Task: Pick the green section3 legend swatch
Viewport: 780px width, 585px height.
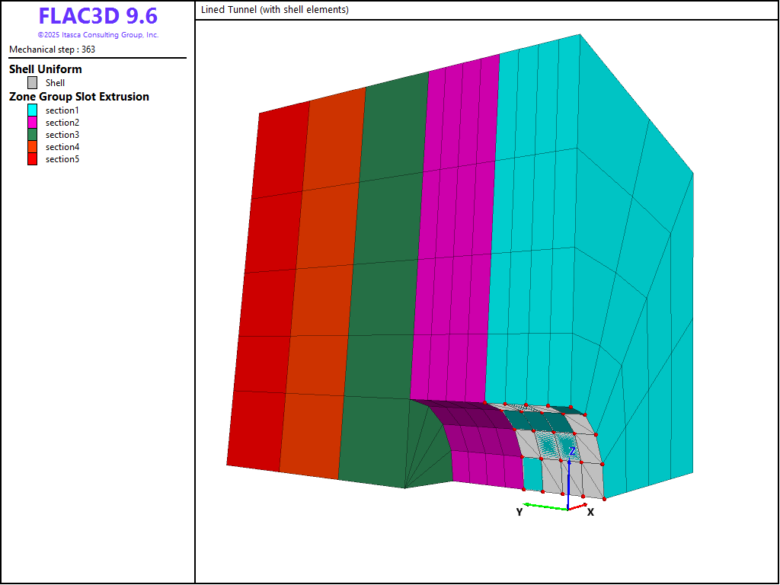Action: [x=32, y=135]
